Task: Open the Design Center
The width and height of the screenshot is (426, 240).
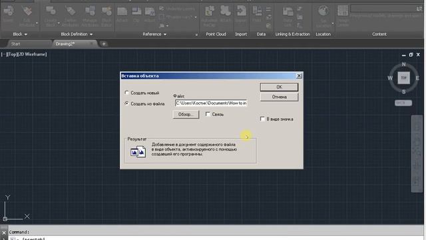Action: tap(343, 15)
